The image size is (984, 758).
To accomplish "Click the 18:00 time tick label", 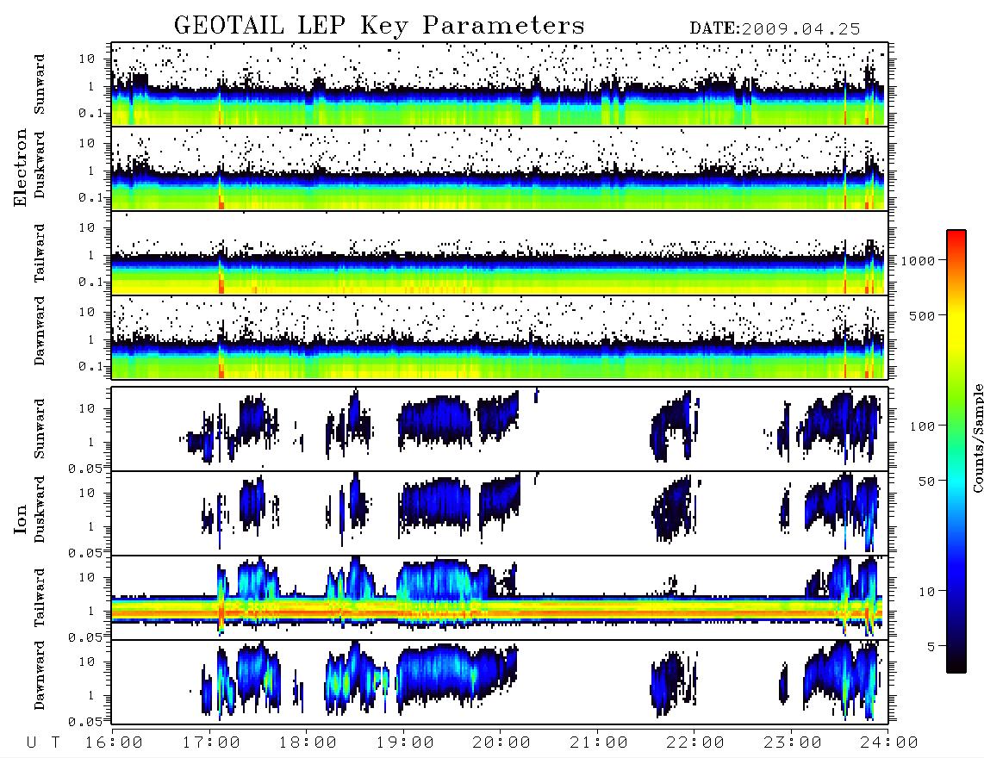I will coord(308,742).
